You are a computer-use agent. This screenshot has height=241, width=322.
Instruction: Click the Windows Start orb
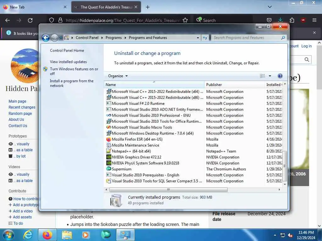click(x=8, y=235)
